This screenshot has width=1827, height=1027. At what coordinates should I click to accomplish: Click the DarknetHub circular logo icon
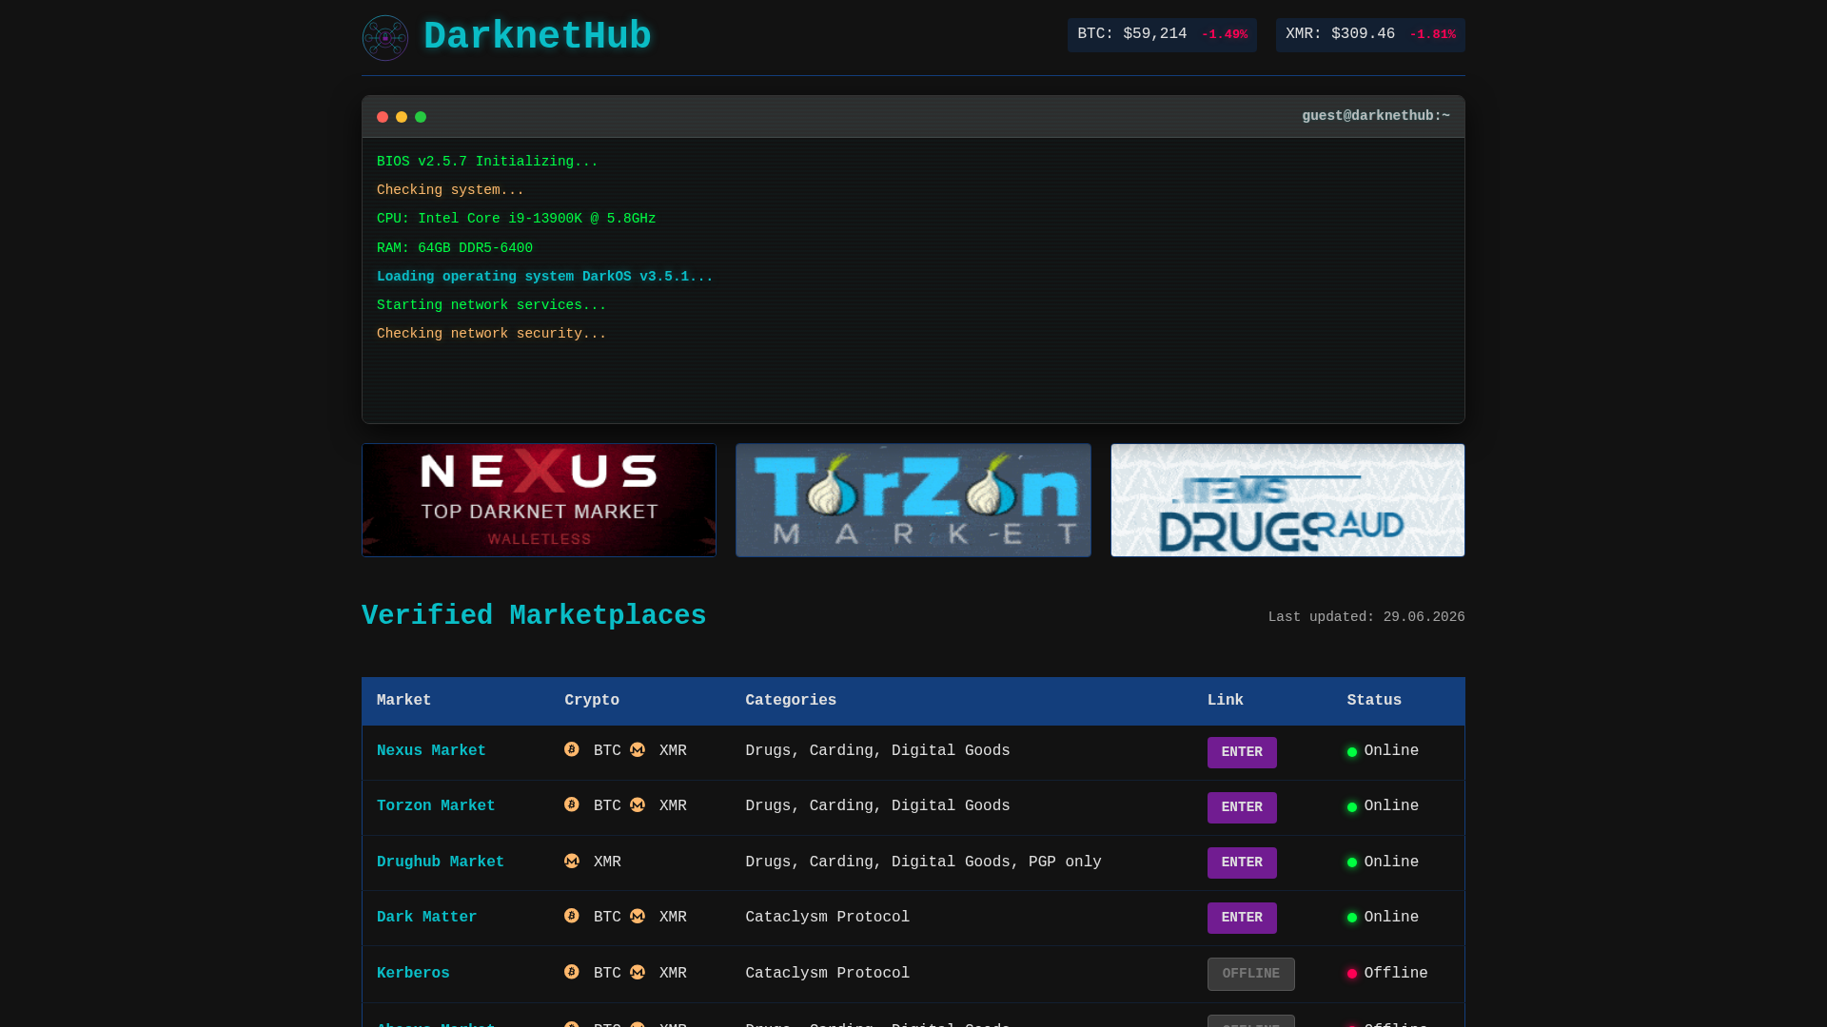click(x=385, y=38)
